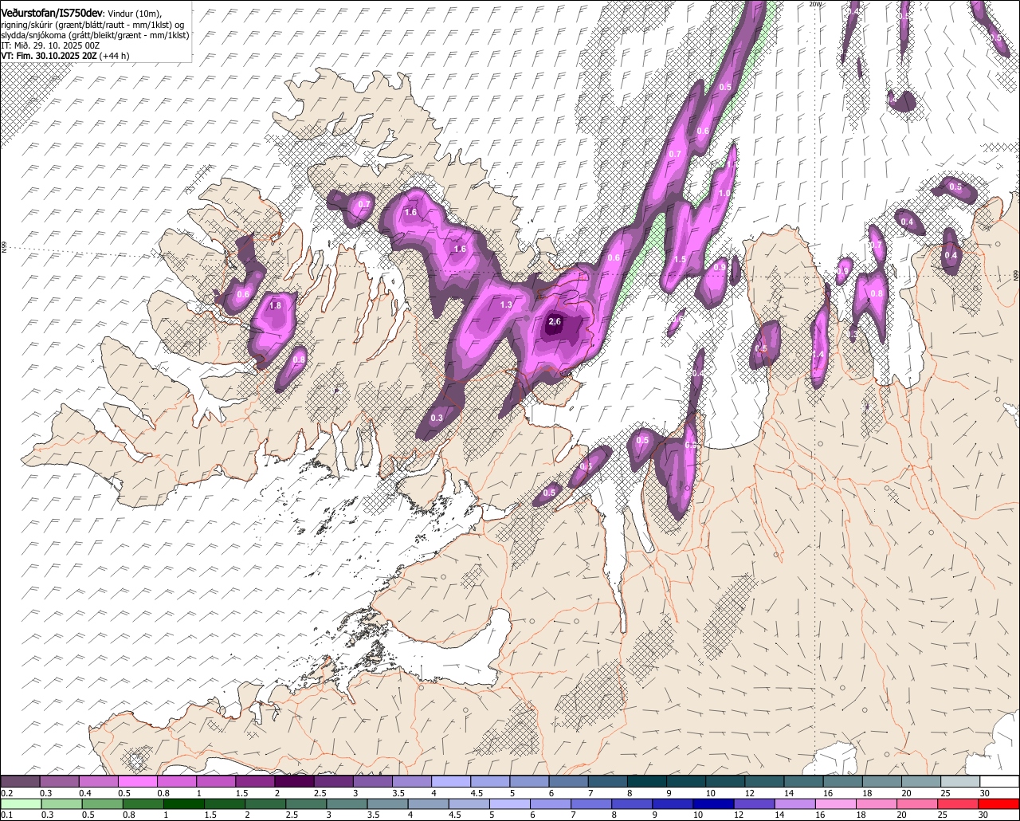This screenshot has width=1020, height=821.
Task: Pick the hot pink 20 swatch, lower legend
Action: (917, 803)
